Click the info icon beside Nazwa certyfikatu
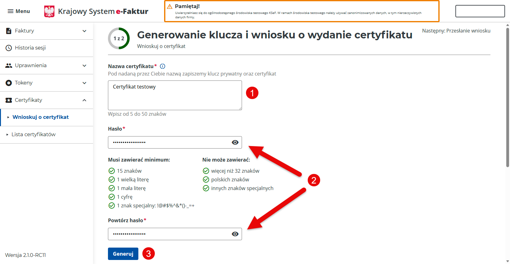 tap(163, 66)
